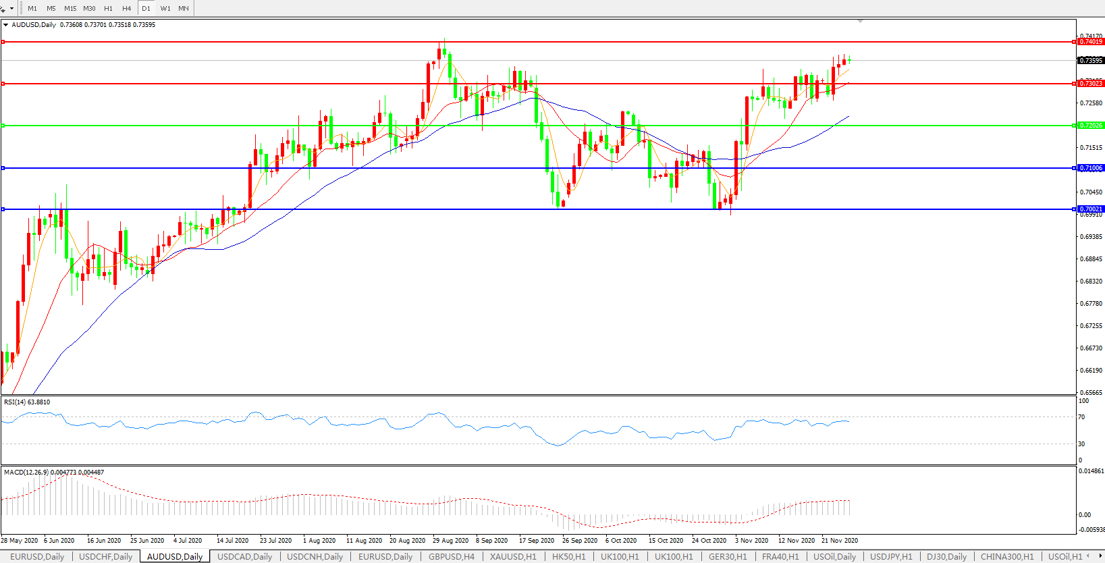This screenshot has width=1105, height=563.
Task: Click the current price 0.73595 tag
Action: (x=1090, y=61)
